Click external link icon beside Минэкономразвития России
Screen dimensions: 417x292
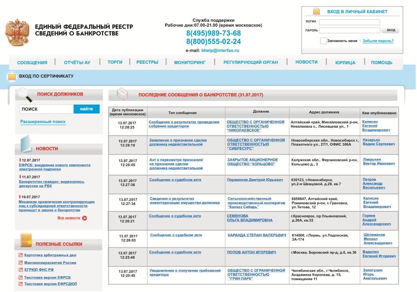tap(20, 262)
